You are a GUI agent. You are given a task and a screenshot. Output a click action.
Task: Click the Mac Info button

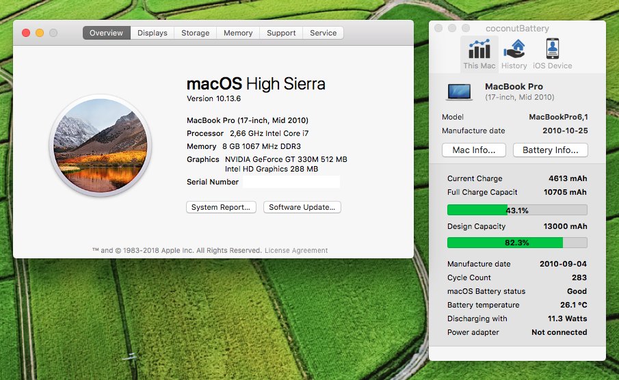(474, 150)
